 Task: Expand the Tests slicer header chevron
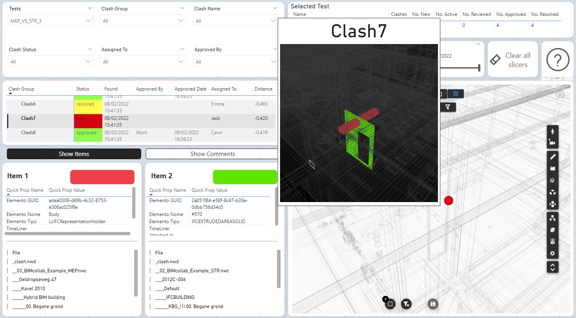coord(90,8)
